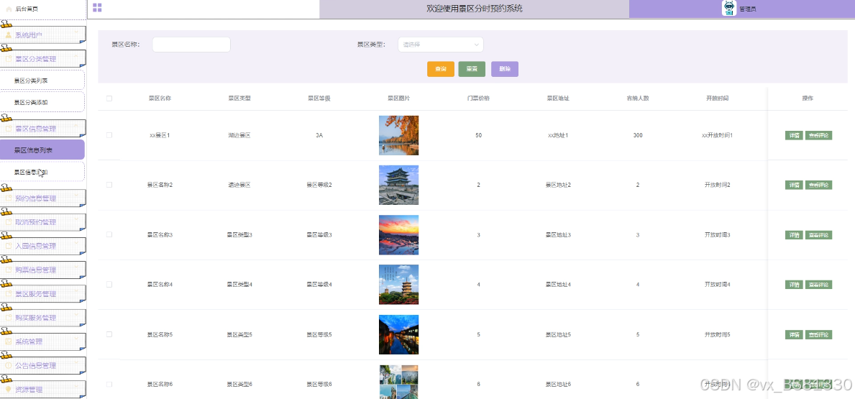
Task: Tick the checkbox for 景区名称3 row
Action: click(x=109, y=234)
